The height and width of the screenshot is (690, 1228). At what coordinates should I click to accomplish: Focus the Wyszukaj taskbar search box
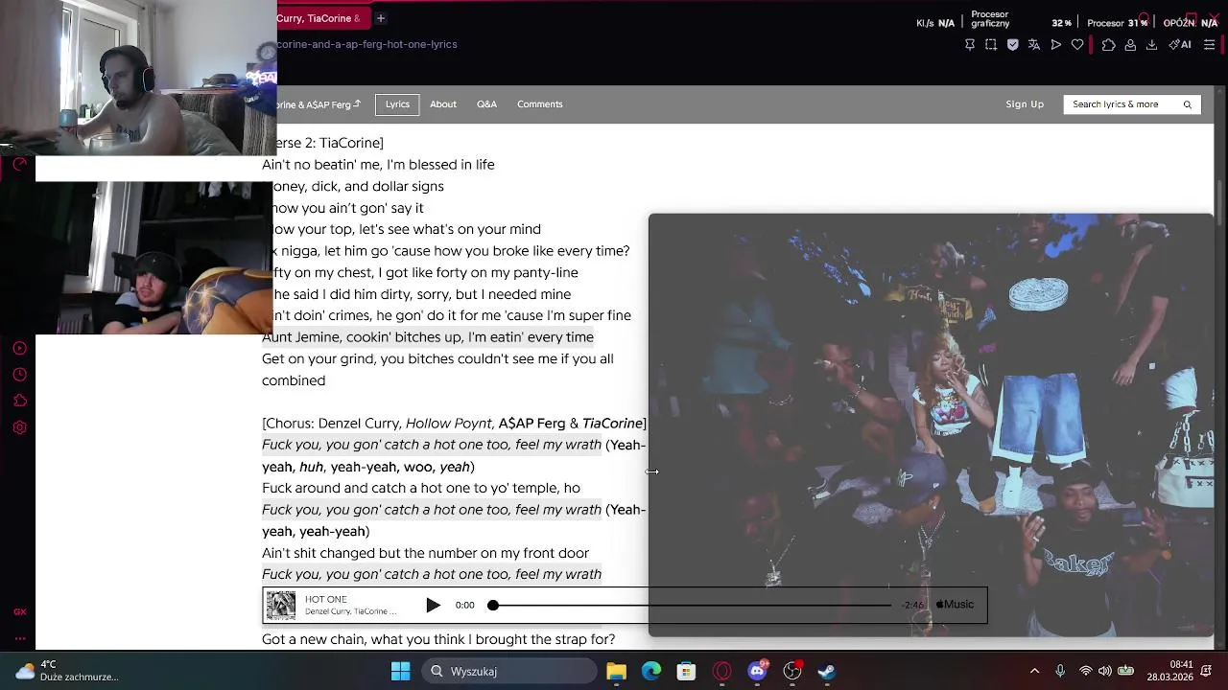click(509, 671)
